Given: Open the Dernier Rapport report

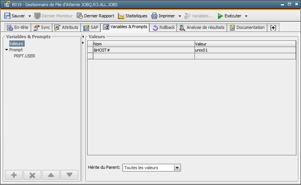Looking at the screenshot, I should pyautogui.click(x=95, y=16).
